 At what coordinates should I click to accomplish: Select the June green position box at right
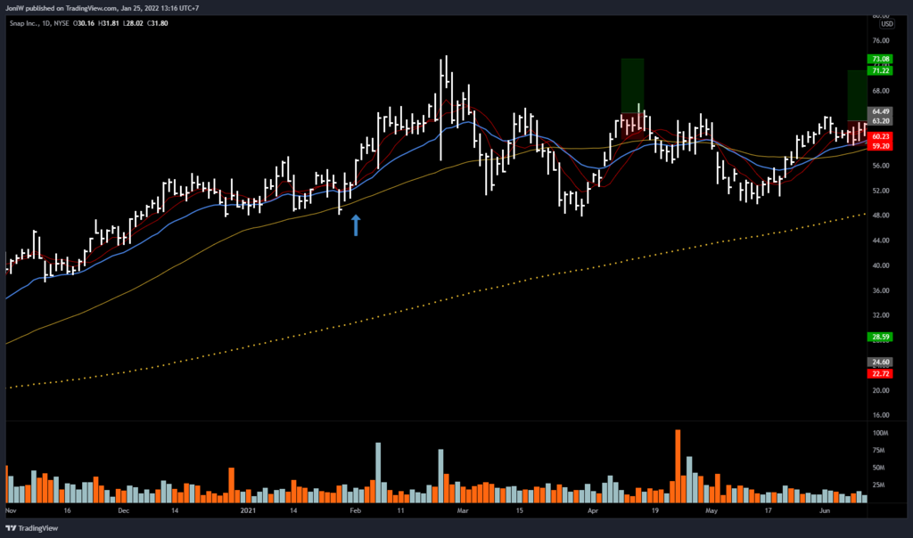click(857, 94)
